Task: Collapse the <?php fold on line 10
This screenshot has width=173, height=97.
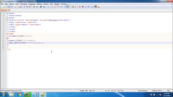Action: coord(7,34)
